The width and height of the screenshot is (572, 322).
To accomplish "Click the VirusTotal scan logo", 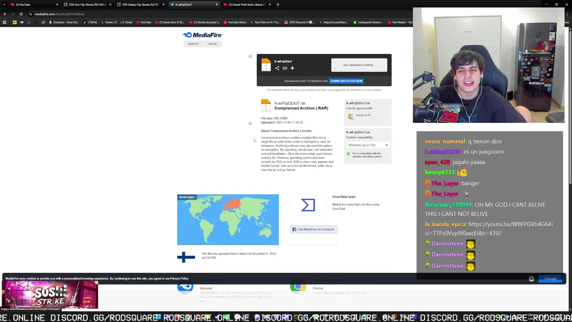I will click(x=308, y=205).
